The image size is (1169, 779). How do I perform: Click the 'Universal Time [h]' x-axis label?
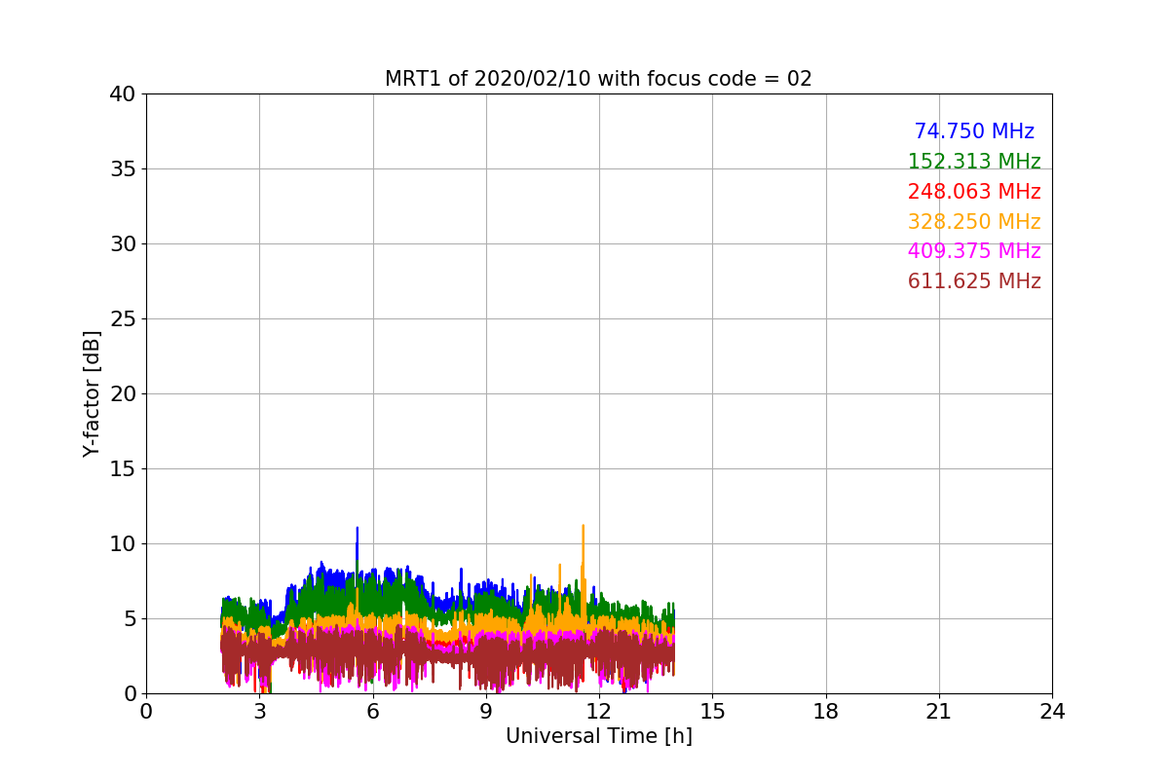tap(598, 736)
